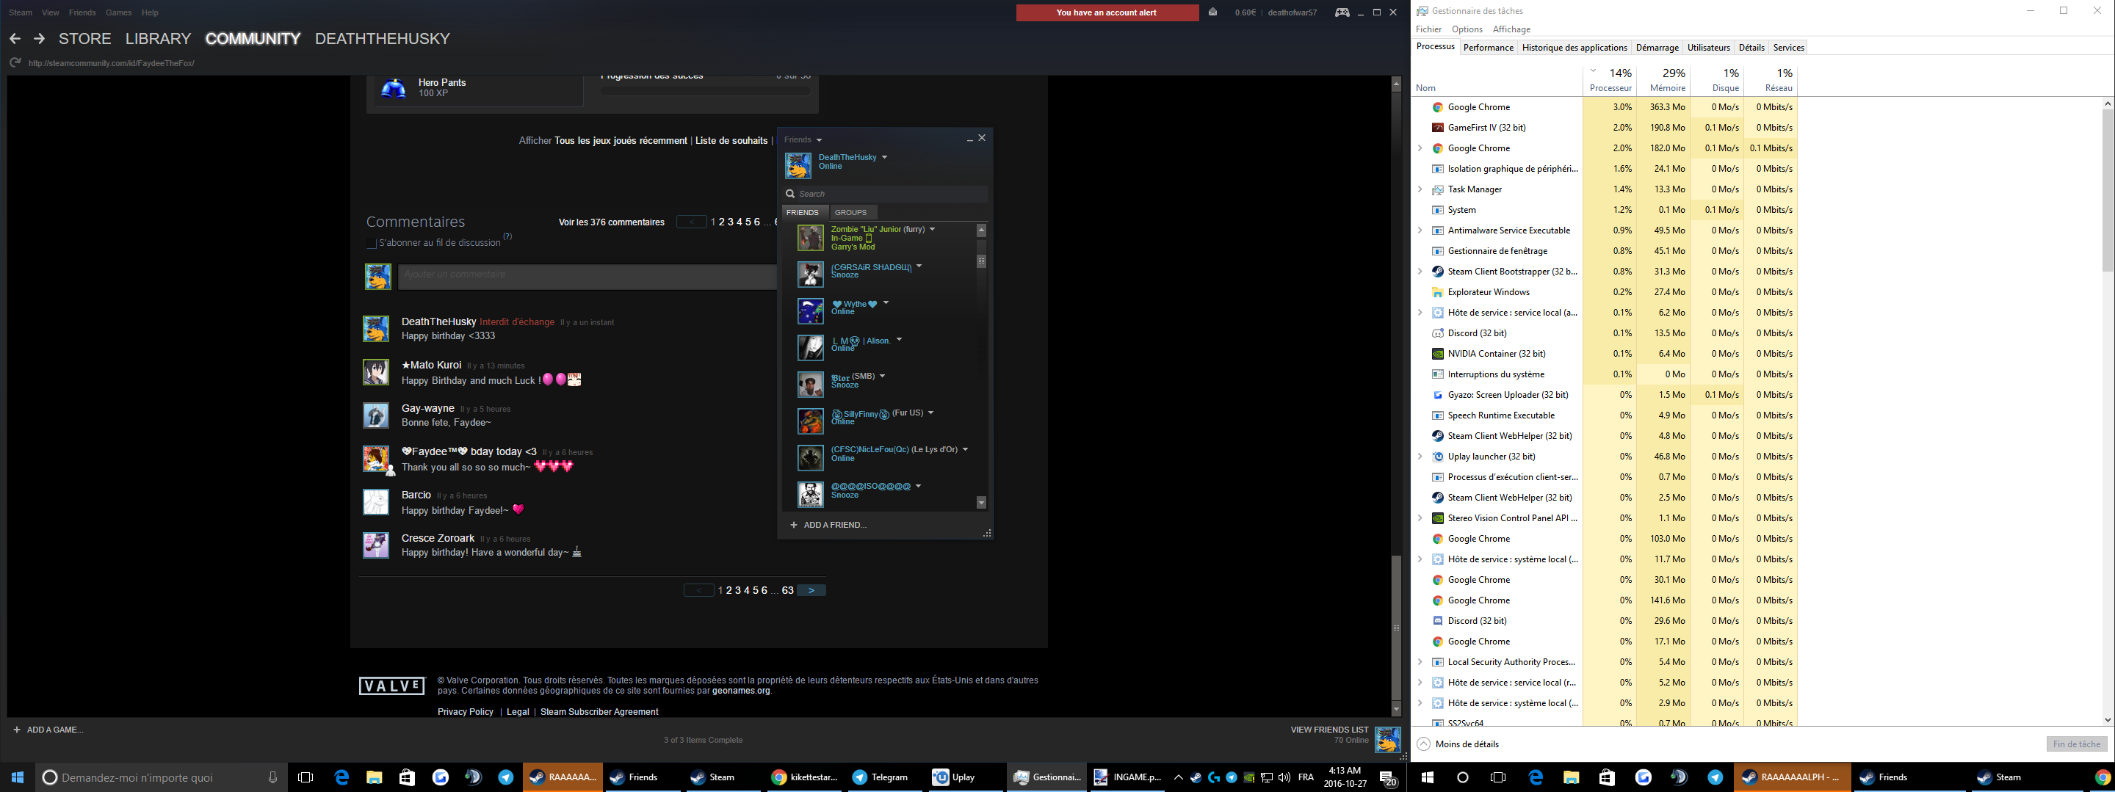Screen dimensions: 2115x792
Task: Click the Steam Client Bootstrapper process icon
Action: pyautogui.click(x=1438, y=272)
